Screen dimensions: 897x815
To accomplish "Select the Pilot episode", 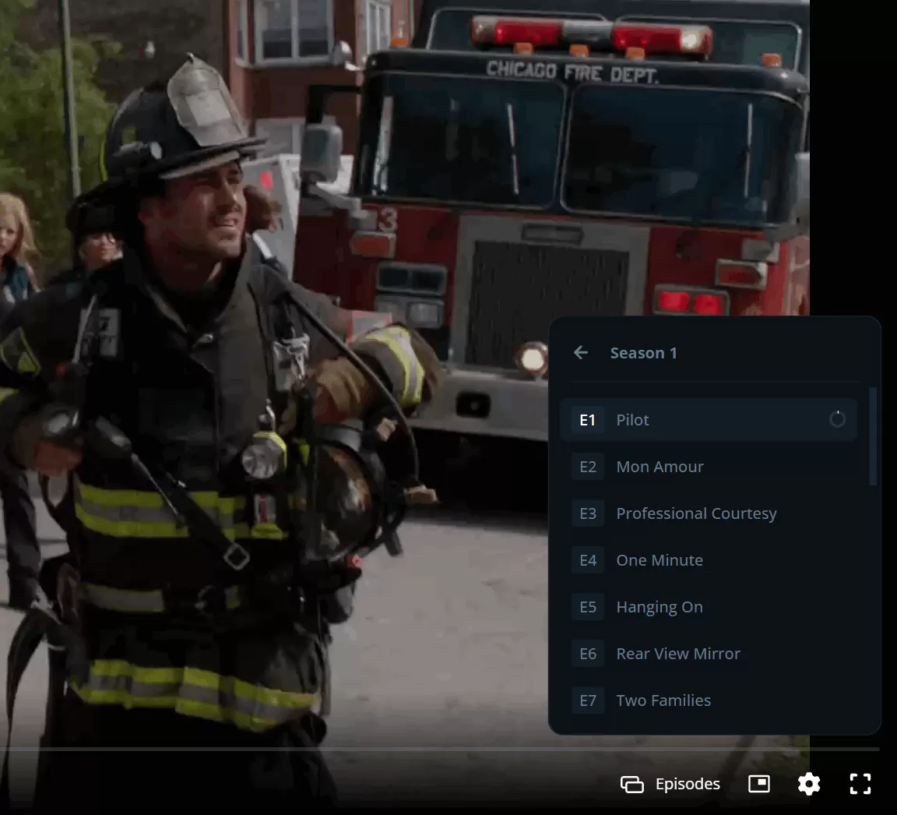I will point(632,420).
